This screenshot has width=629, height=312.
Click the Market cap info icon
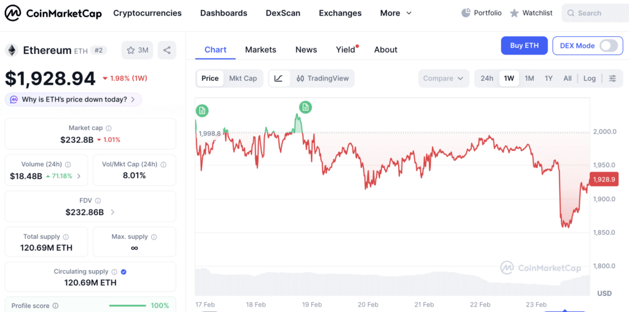109,129
